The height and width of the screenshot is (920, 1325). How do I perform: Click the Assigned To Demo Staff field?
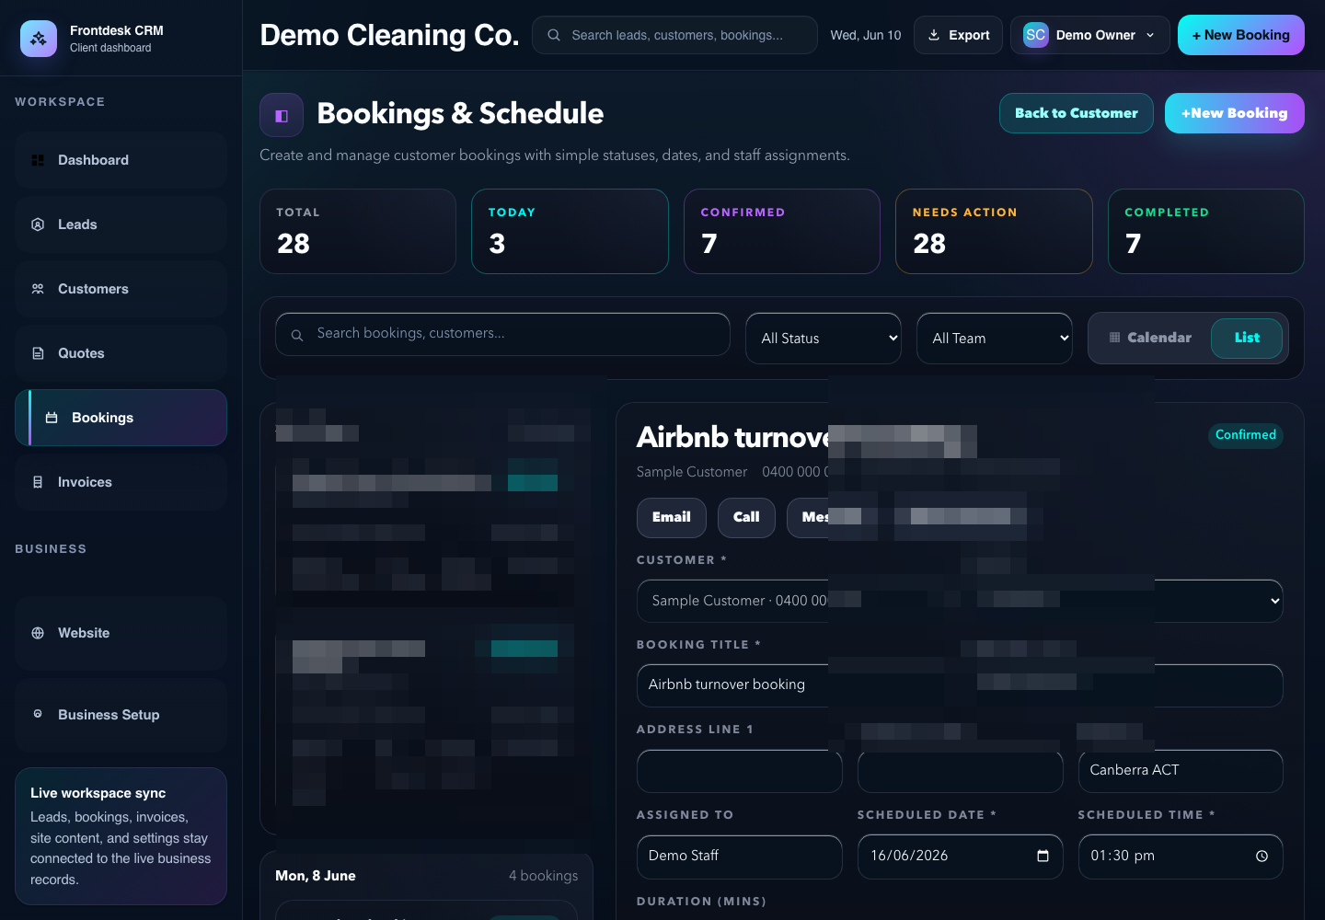(x=740, y=857)
